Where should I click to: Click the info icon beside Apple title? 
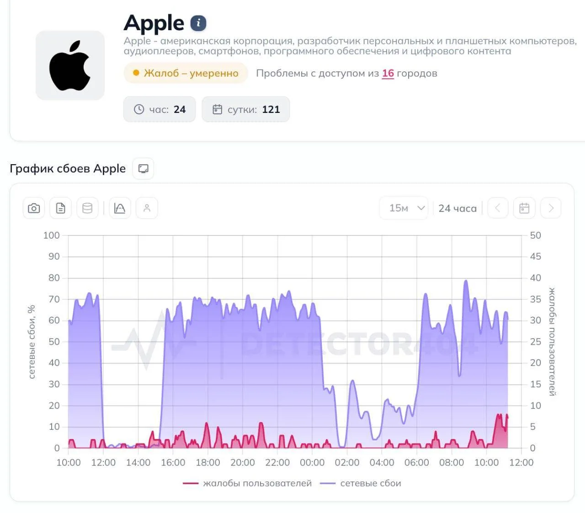click(198, 23)
